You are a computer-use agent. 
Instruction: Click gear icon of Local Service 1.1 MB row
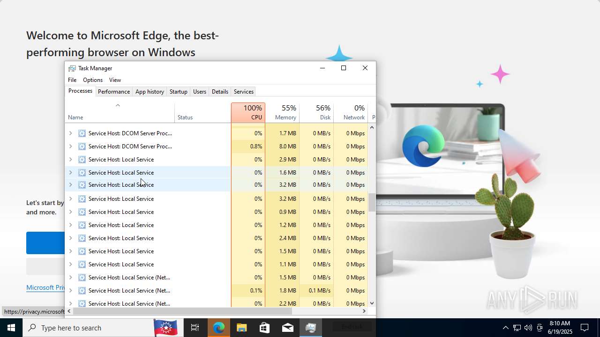(82, 264)
